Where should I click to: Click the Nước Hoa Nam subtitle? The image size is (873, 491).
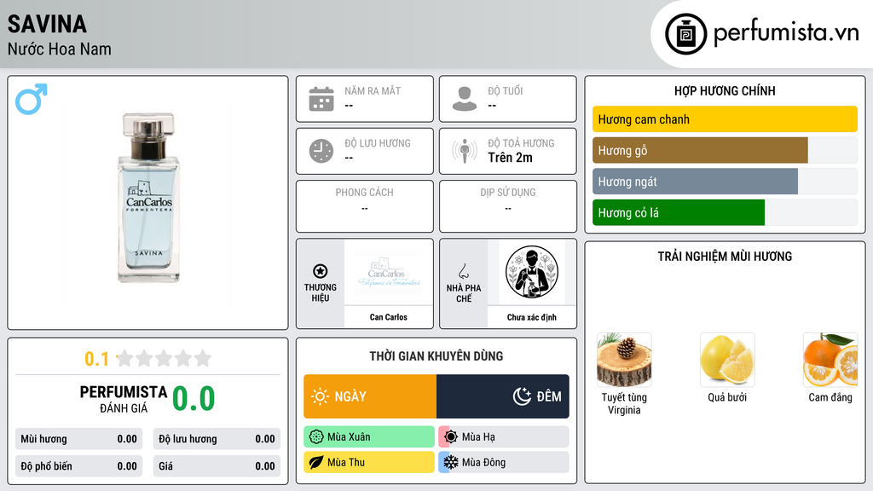(59, 49)
